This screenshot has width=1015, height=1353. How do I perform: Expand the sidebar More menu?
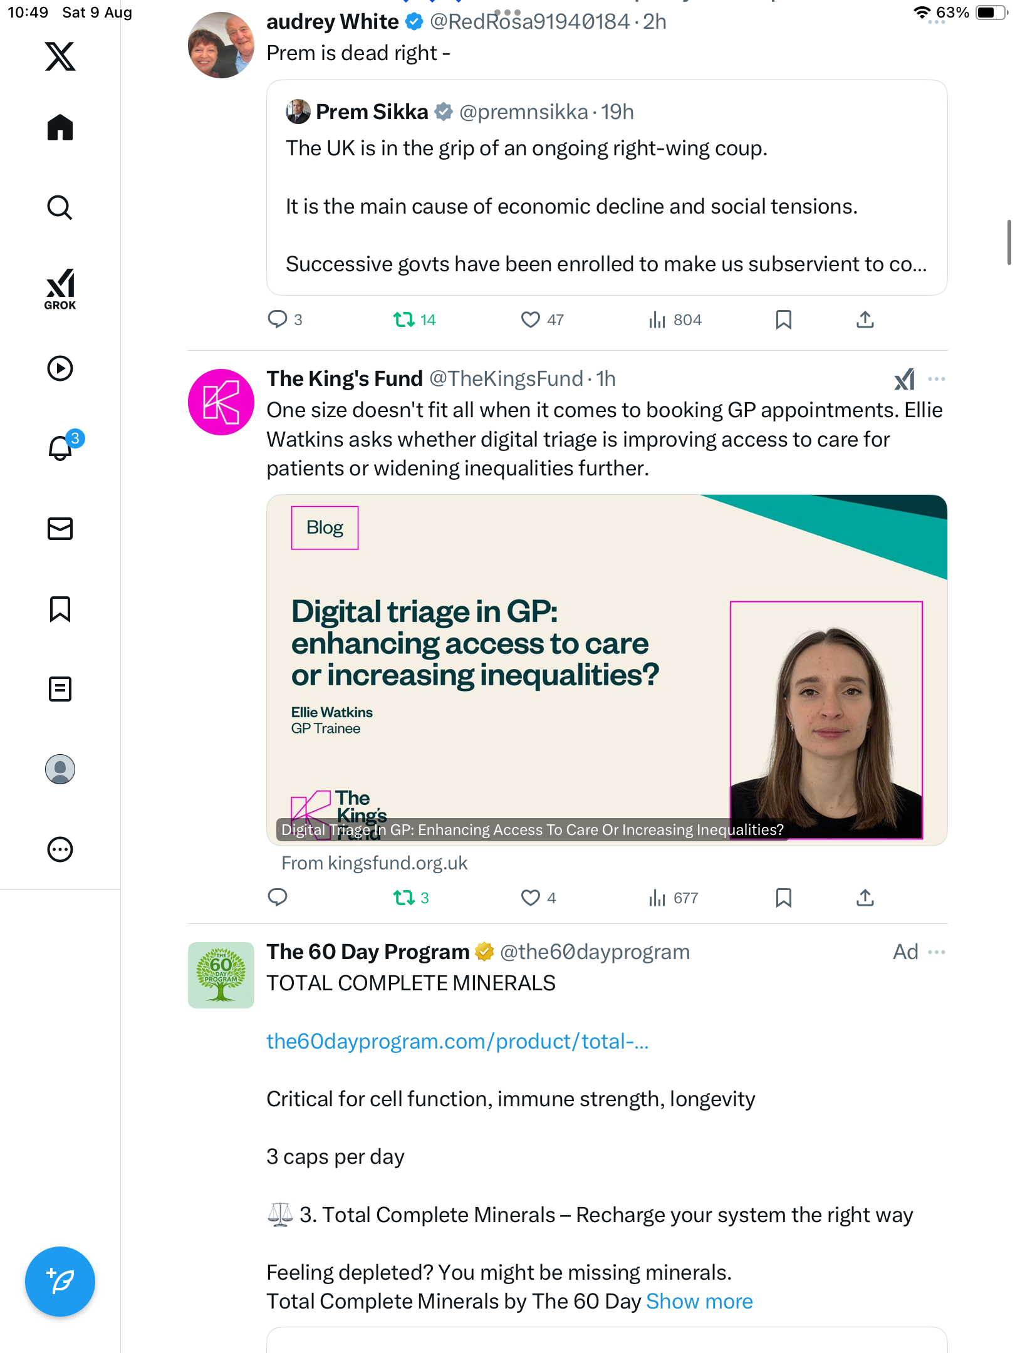(60, 849)
